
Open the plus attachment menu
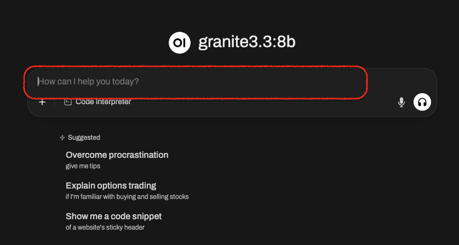pos(42,102)
